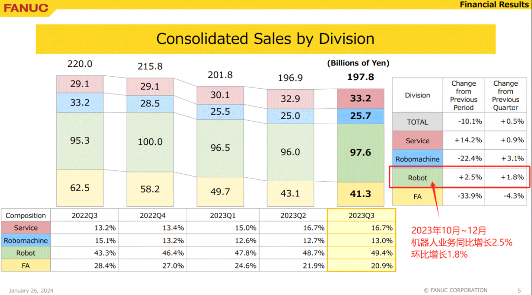Image resolution: width=532 pixels, height=295 pixels.
Task: Click the 49.7 FA bar segment
Action: [x=220, y=192]
